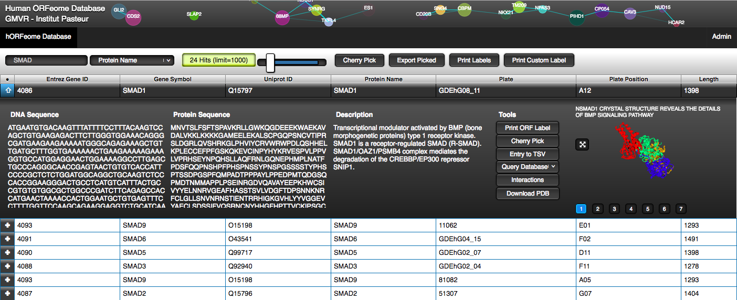Viewport: 737px width, 300px height.
Task: Sort by Uniprot ID column header
Action: point(278,79)
